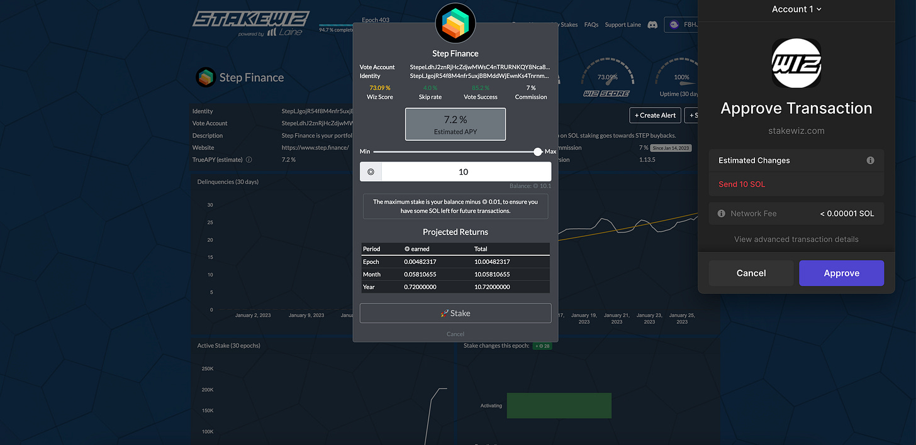Click the Discord icon in the header
This screenshot has height=445, width=916.
tap(652, 25)
